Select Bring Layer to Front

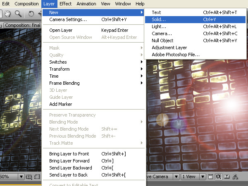(93, 154)
